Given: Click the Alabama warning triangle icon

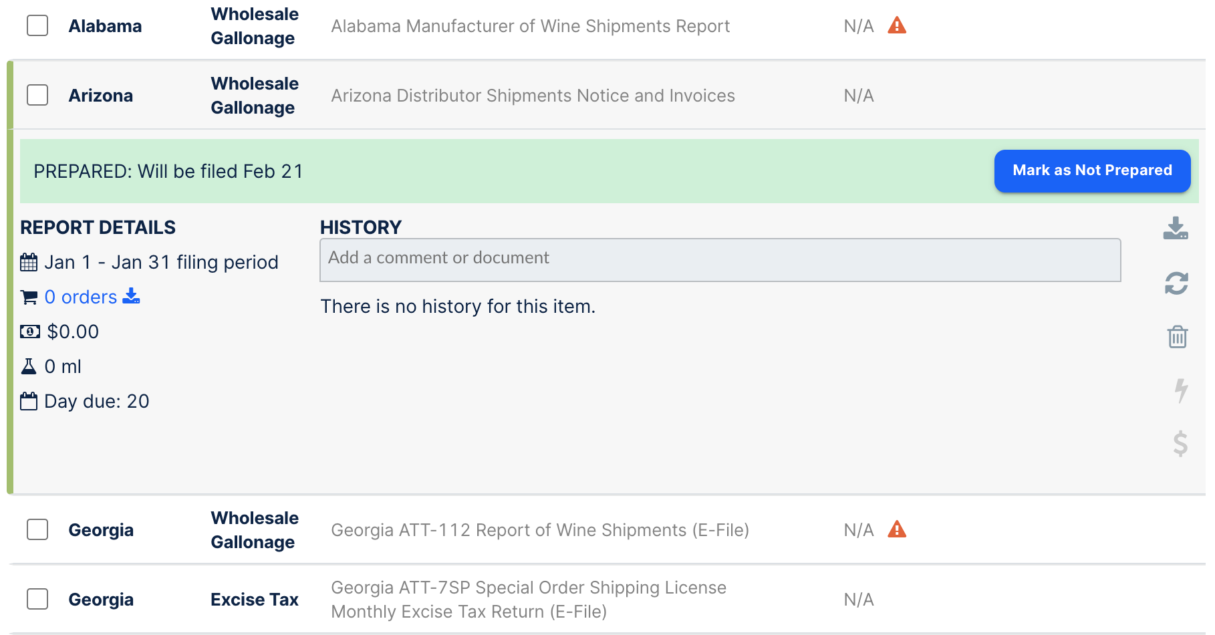Looking at the screenshot, I should pos(897,26).
